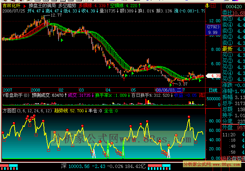Click the highlighted 08/06/03 date label
Viewport: 245px width, 171px height.
169,90
